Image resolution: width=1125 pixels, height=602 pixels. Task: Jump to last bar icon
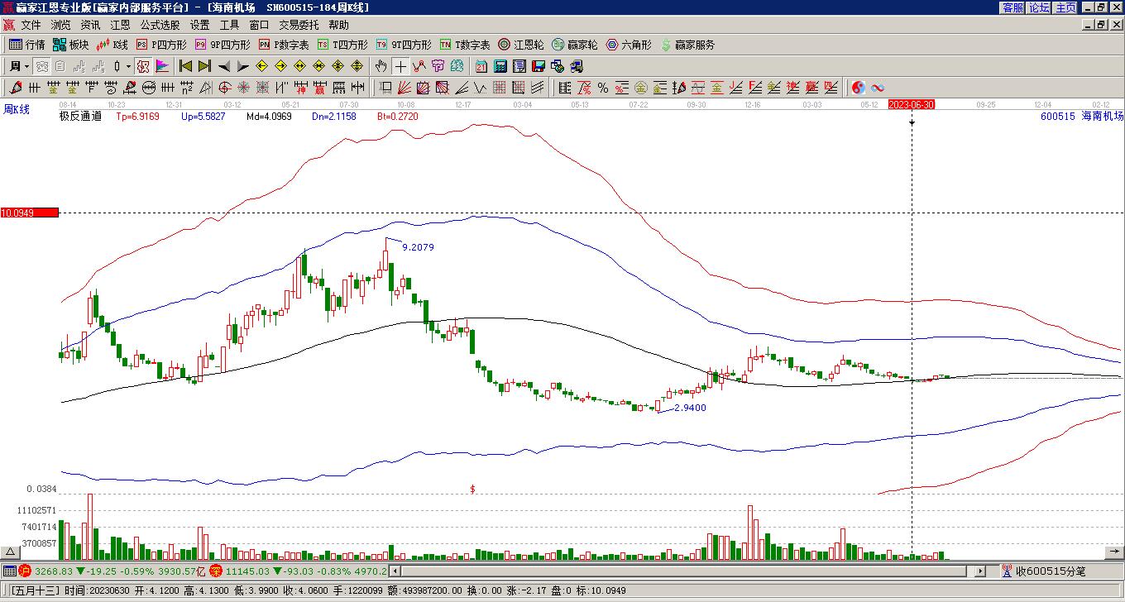point(204,66)
